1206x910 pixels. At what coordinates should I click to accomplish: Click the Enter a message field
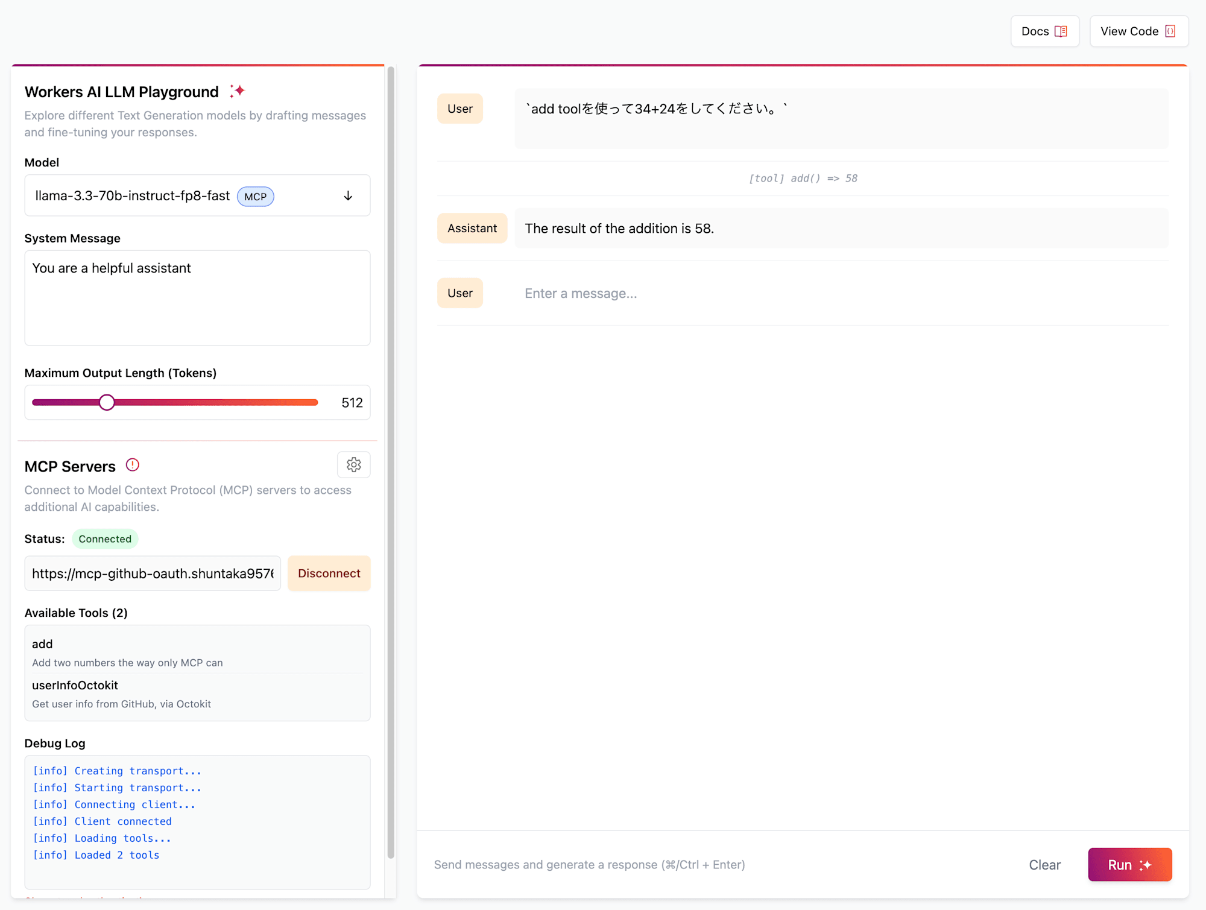point(841,293)
